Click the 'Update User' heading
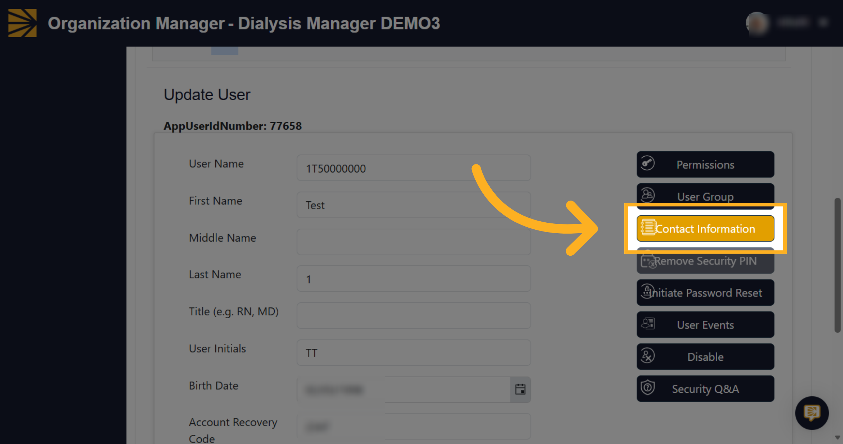843x444 pixels. 207,94
